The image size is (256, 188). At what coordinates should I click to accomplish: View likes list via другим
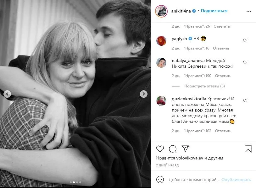(x=215, y=158)
